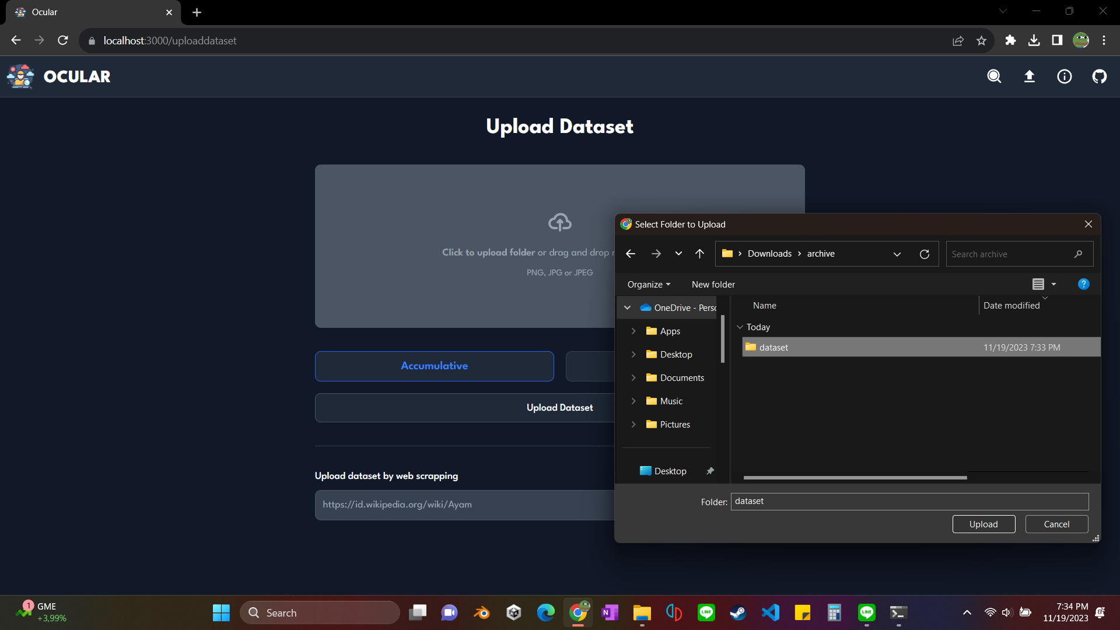Select the Accumulative mode toggle
Viewport: 1120px width, 630px height.
[434, 366]
